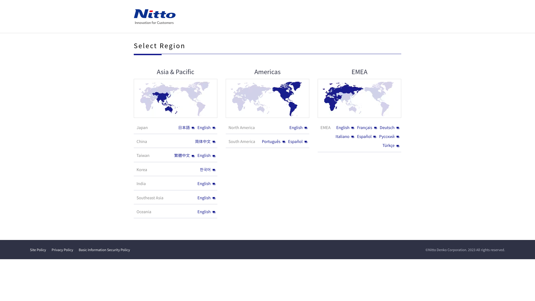Image resolution: width=535 pixels, height=301 pixels.
Task: Click the Nitto logo in header
Action: pyautogui.click(x=155, y=17)
